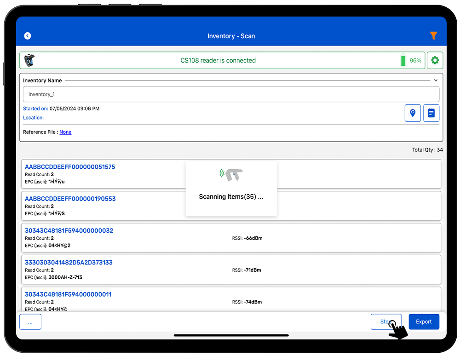This screenshot has width=460, height=356.
Task: Click the Total Qty : 34 label
Action: tap(427, 150)
